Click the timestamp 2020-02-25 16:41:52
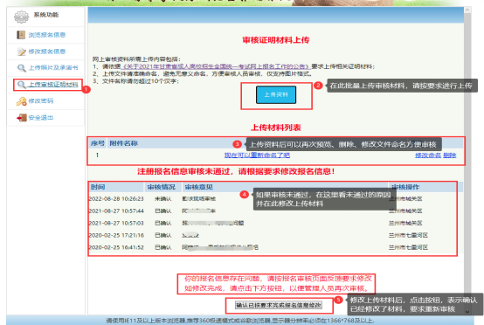Screen dimensions: 484x325 click(x=116, y=247)
